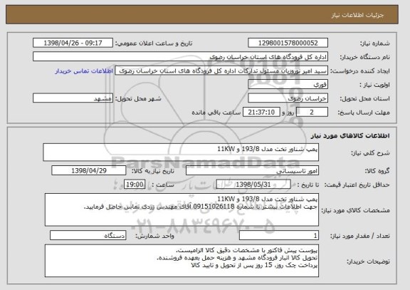This screenshot has height=290, width=410.
Task: Click the تاریخ نیاز به کالا field 1398/04/29
Action: (x=89, y=170)
